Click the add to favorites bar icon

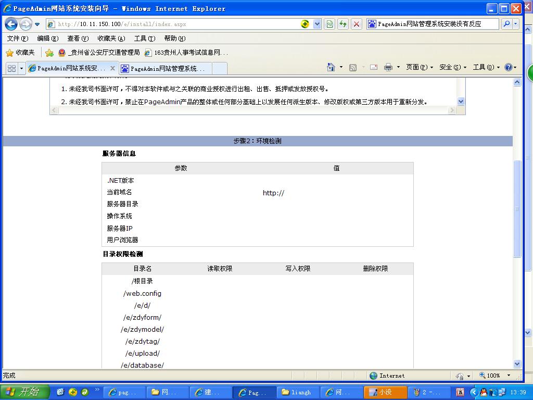[49, 53]
